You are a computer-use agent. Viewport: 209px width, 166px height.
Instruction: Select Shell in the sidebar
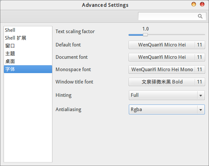pyautogui.click(x=10, y=30)
